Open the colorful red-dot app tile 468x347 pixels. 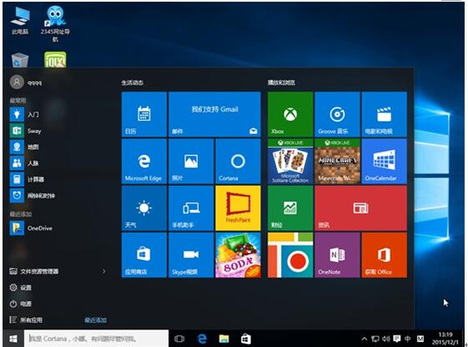pyautogui.click(x=290, y=255)
